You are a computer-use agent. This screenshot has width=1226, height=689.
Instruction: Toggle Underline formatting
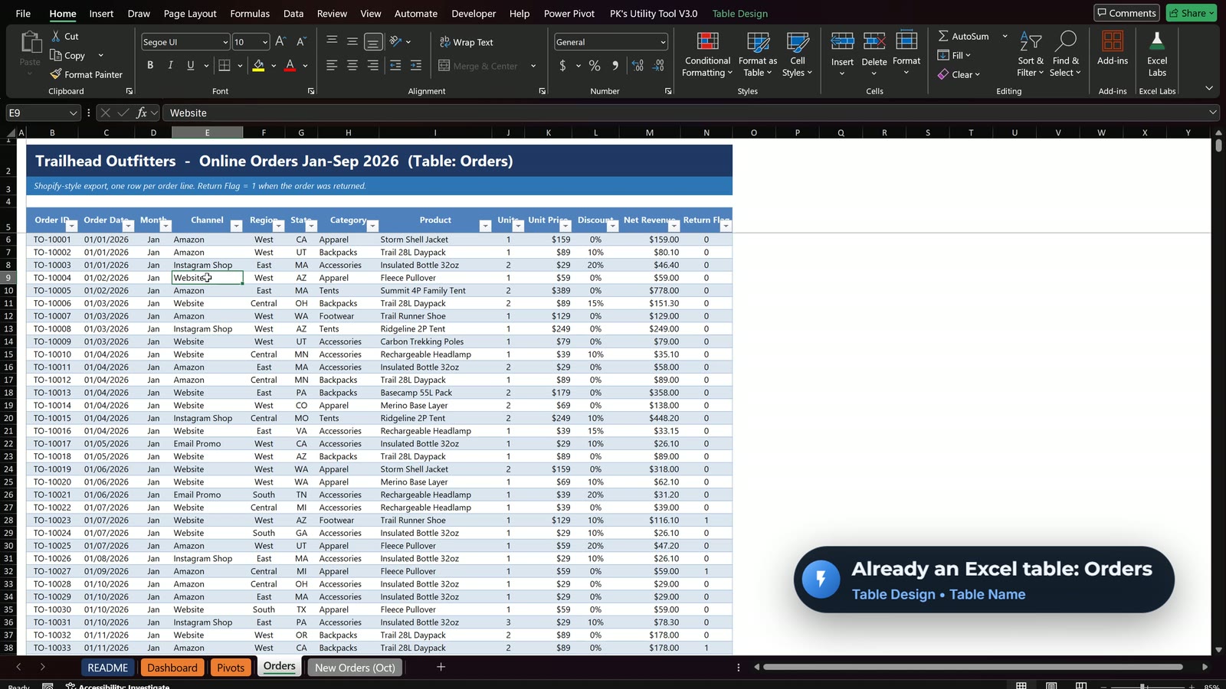tap(191, 66)
